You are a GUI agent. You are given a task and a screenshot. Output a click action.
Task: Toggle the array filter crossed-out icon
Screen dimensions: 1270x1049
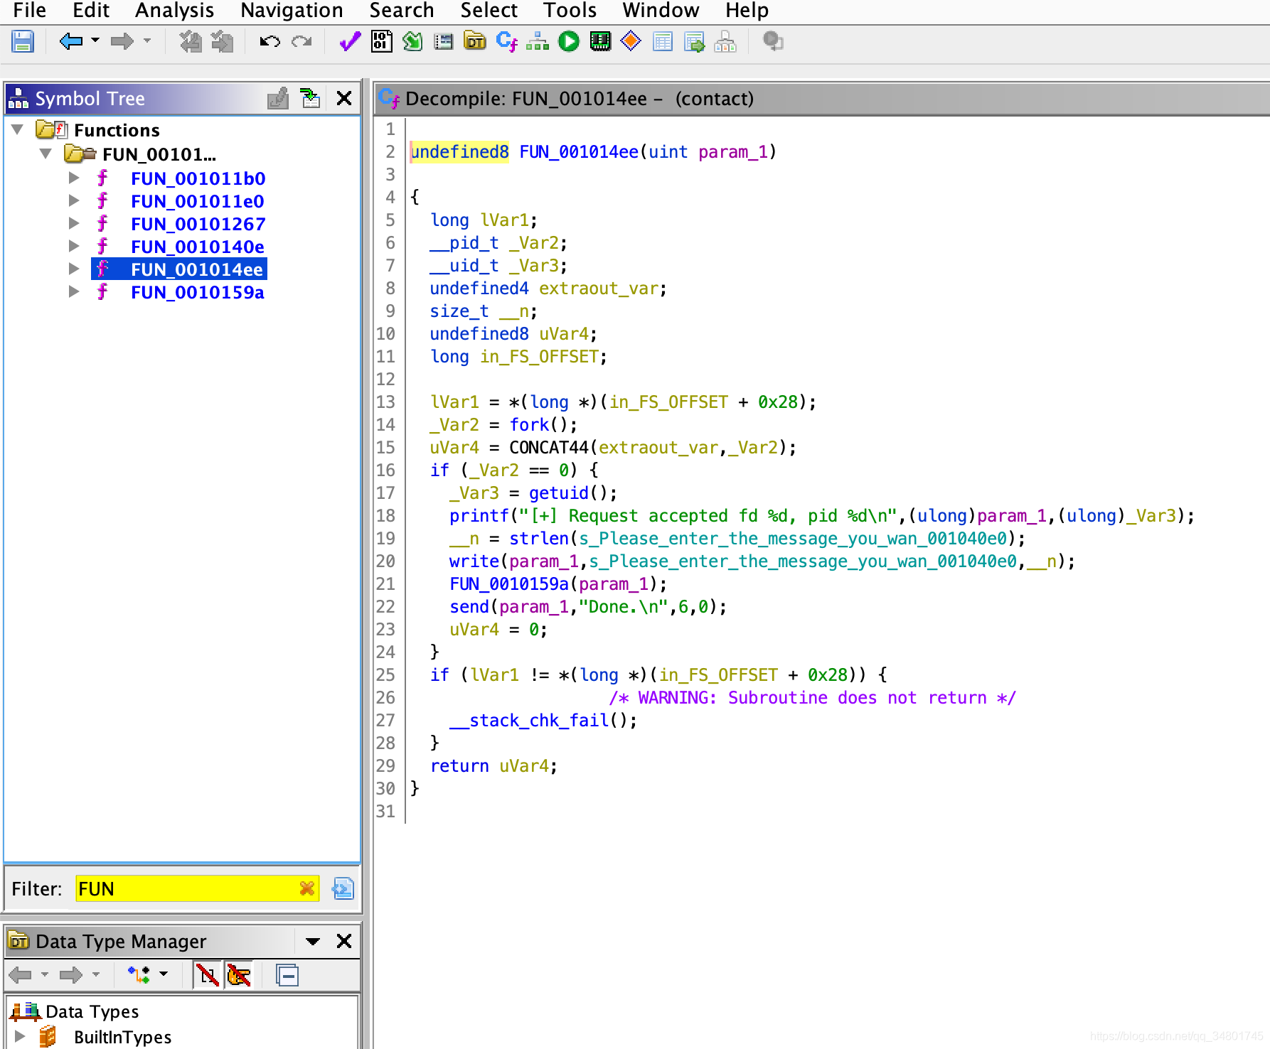tap(239, 975)
